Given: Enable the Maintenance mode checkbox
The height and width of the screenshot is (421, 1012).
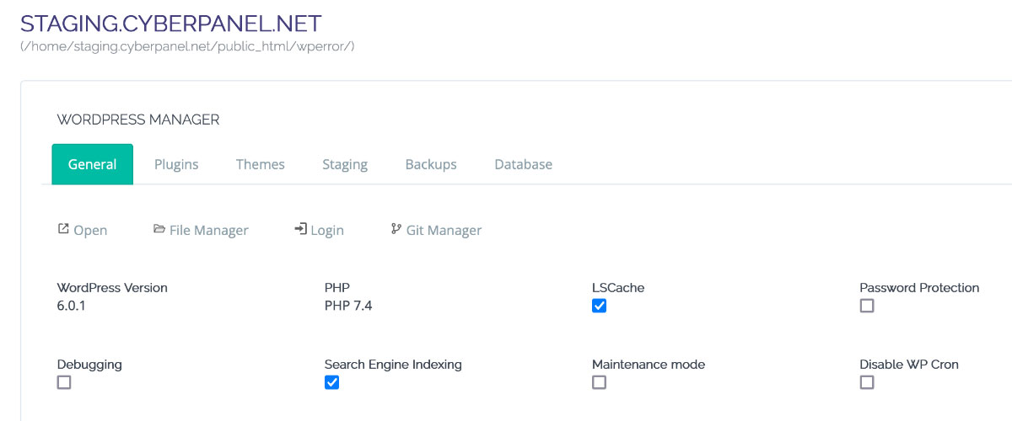Looking at the screenshot, I should pos(600,382).
